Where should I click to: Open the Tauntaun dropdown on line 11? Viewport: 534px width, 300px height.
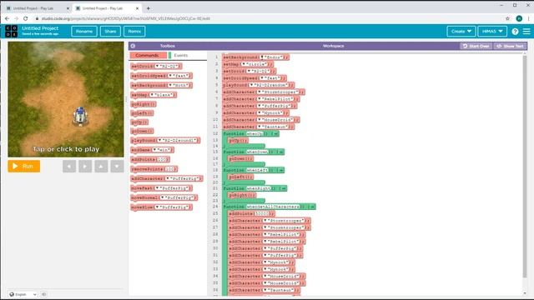coord(273,127)
